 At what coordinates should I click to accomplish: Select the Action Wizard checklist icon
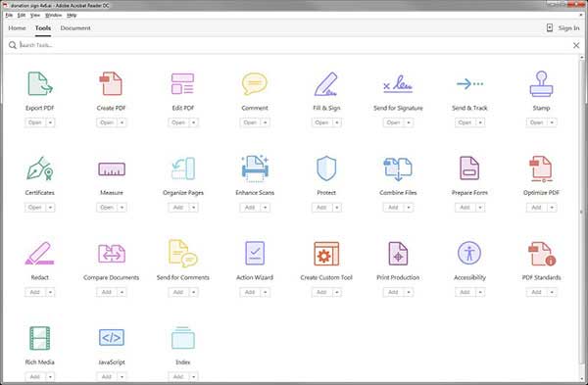pyautogui.click(x=255, y=254)
